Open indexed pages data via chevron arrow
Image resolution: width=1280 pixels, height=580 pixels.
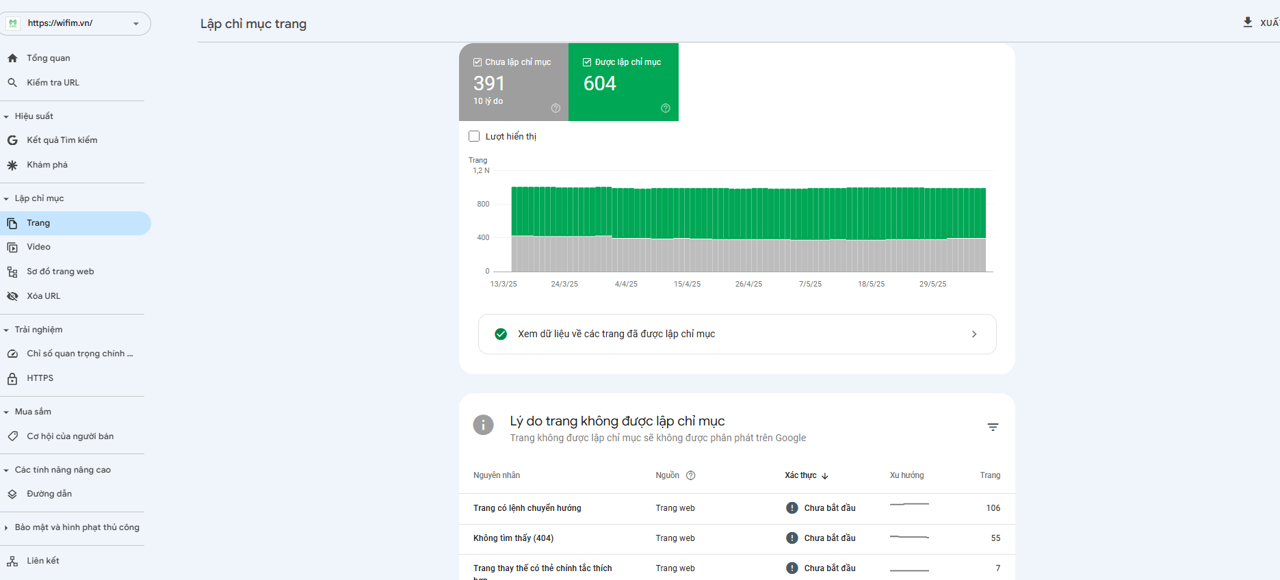click(974, 334)
